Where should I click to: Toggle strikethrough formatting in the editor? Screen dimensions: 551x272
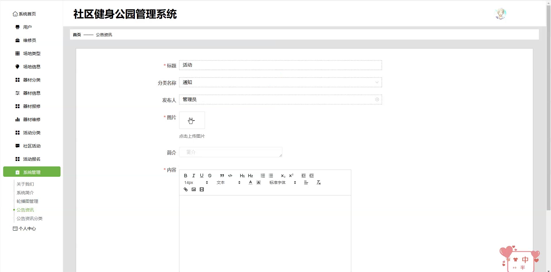[210, 176]
